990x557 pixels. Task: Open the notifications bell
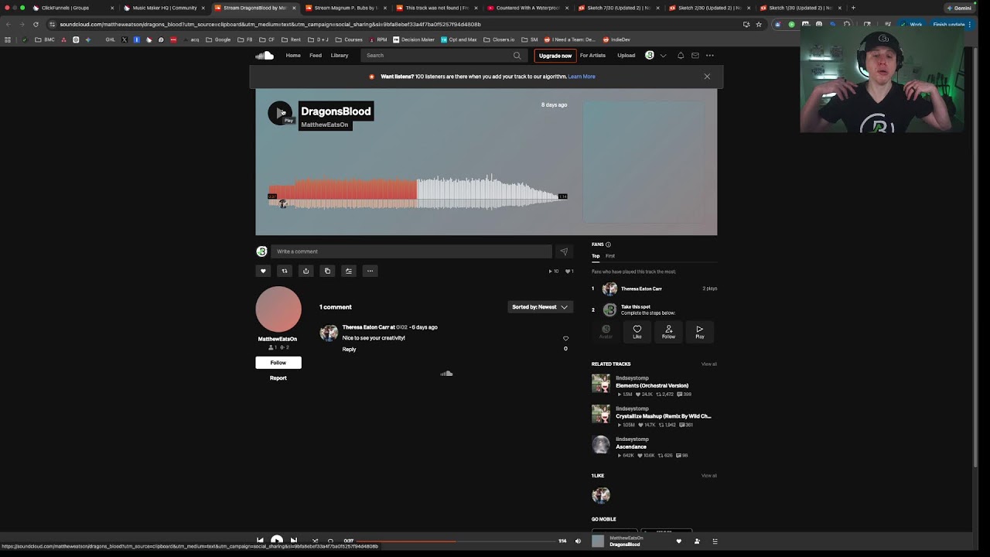point(681,56)
